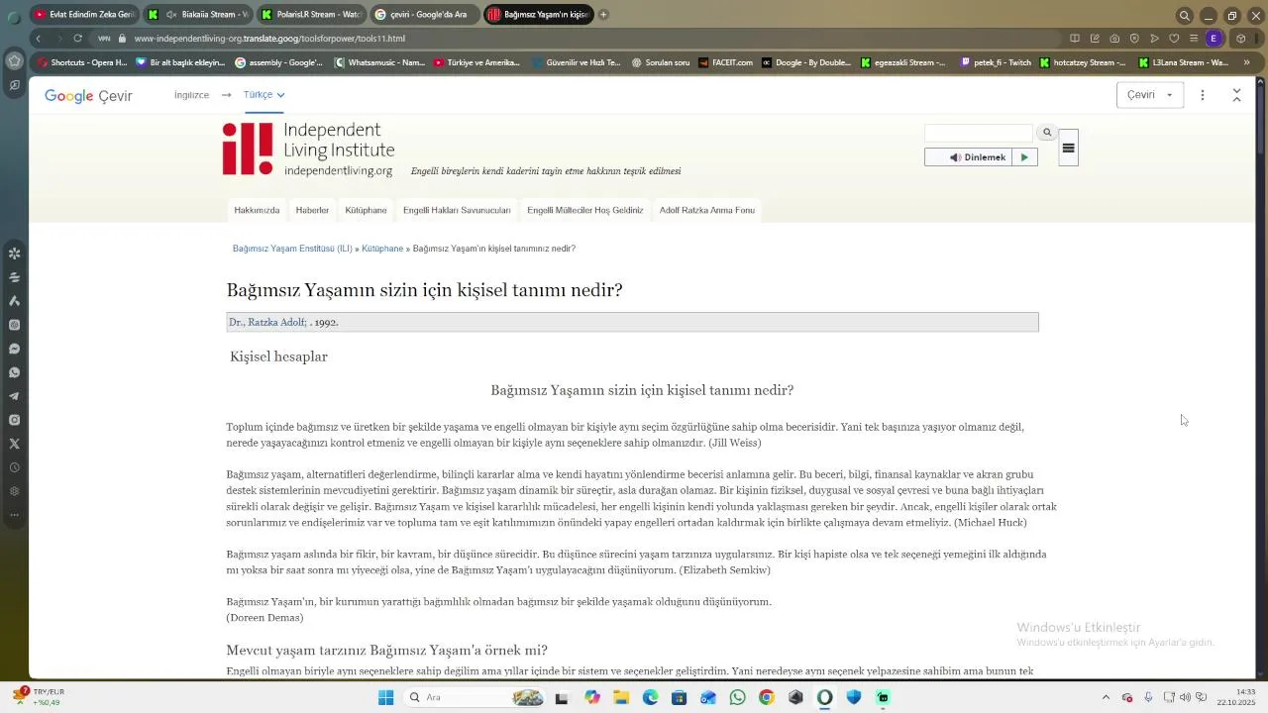Go back with browser back arrow
The image size is (1268, 713).
[38, 39]
